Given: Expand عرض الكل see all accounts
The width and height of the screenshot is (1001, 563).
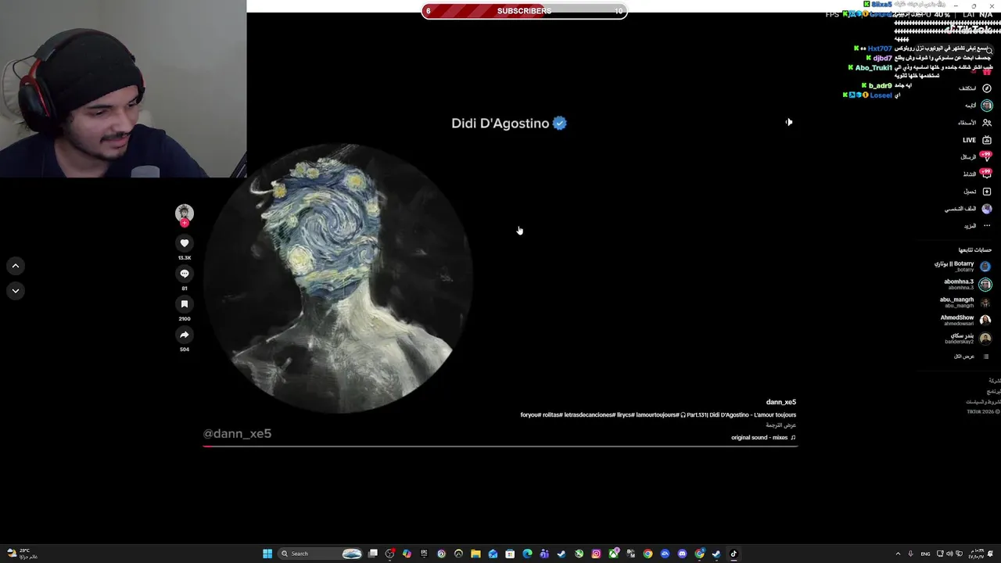Looking at the screenshot, I should click(x=971, y=357).
